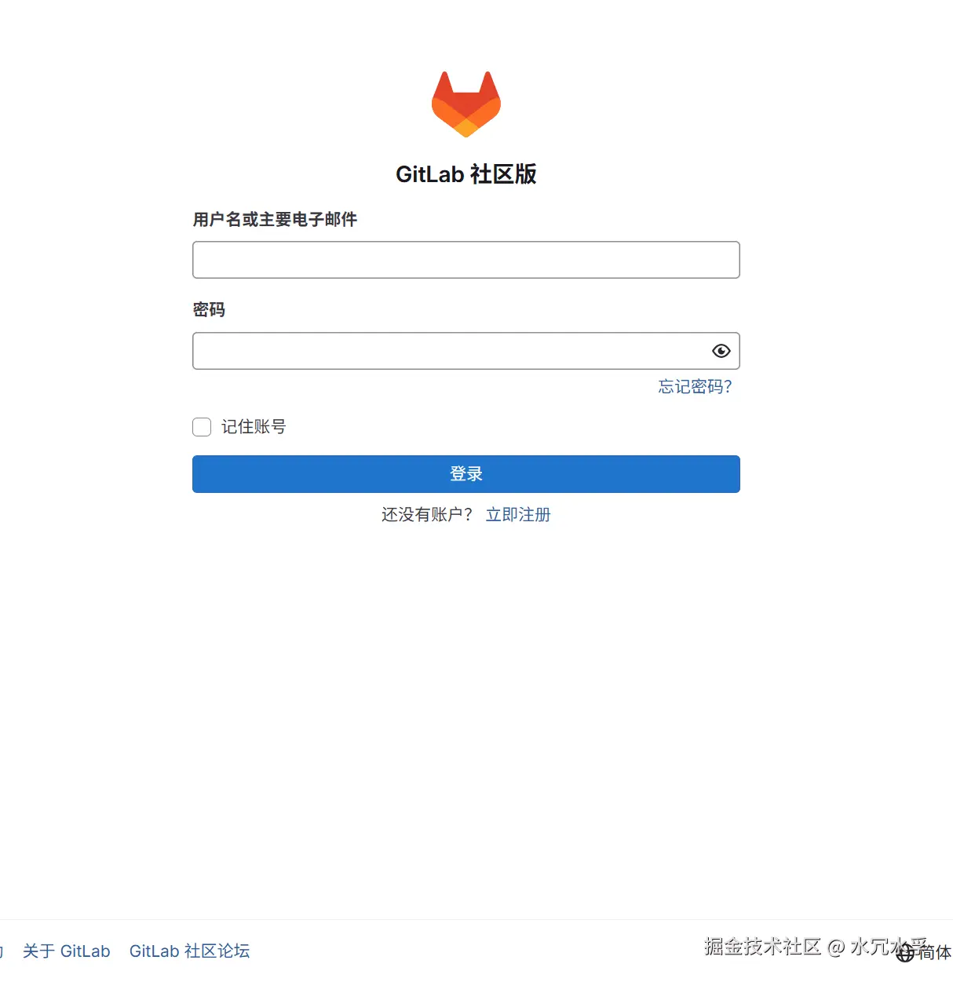Click the globe language icon
This screenshot has width=953, height=982.
point(905,953)
